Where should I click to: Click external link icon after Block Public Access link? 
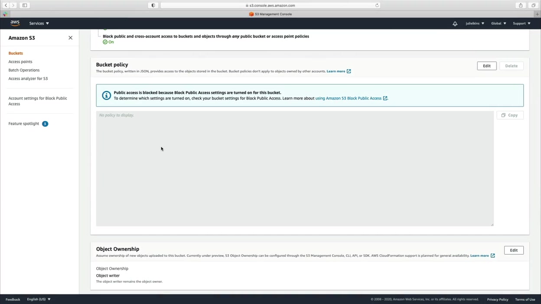(385, 98)
